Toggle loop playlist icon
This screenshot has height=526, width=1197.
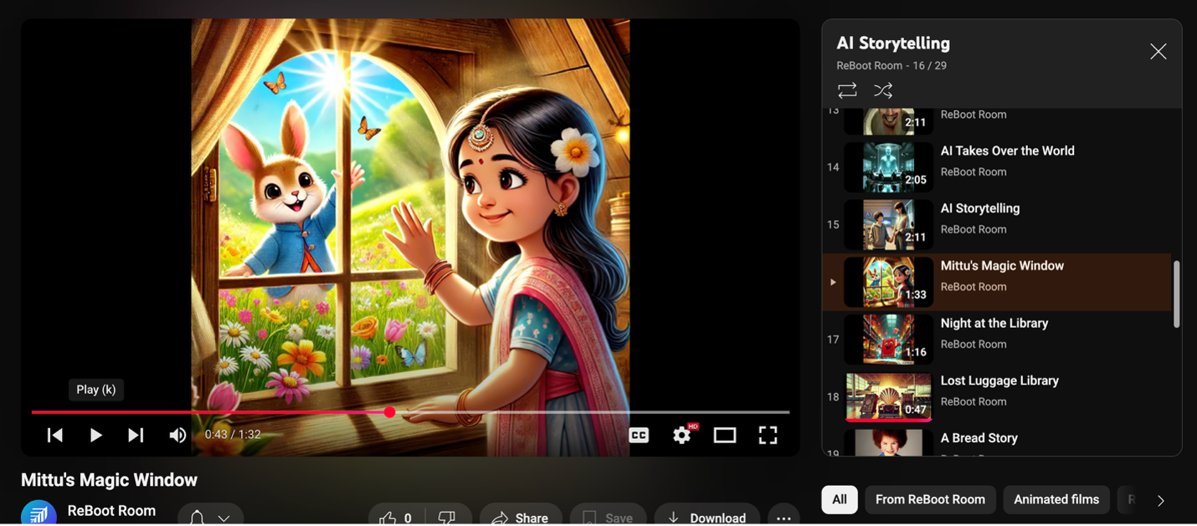[847, 90]
